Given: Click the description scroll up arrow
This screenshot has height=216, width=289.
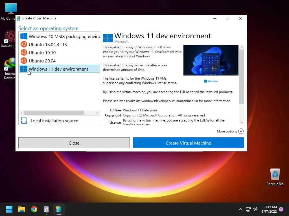Looking at the screenshot, I should tap(242, 47).
